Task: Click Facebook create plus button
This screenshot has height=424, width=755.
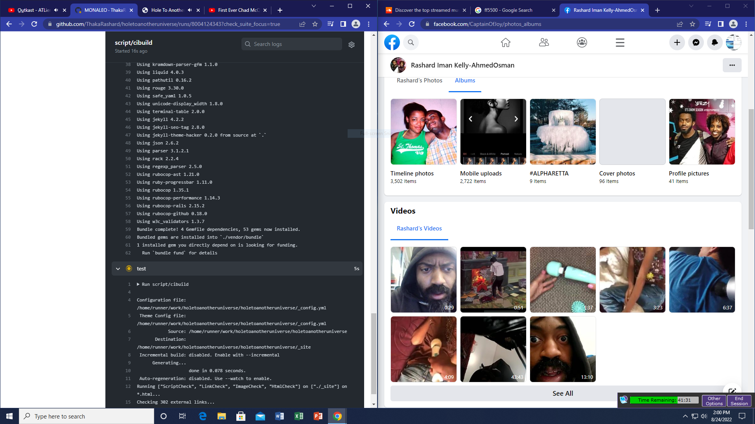Action: coord(677,42)
